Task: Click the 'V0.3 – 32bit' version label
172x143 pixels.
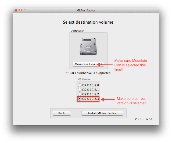Action: (144, 119)
